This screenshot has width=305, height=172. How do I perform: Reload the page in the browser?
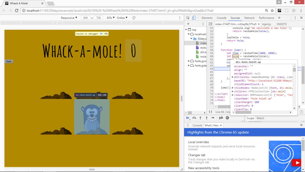tap(17, 11)
